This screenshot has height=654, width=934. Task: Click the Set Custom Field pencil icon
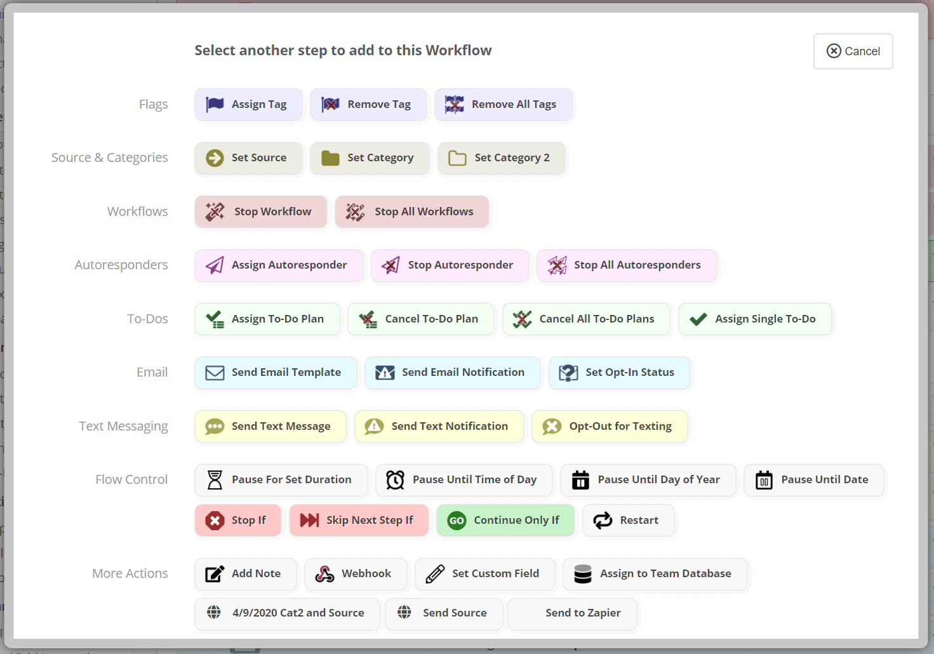[435, 574]
